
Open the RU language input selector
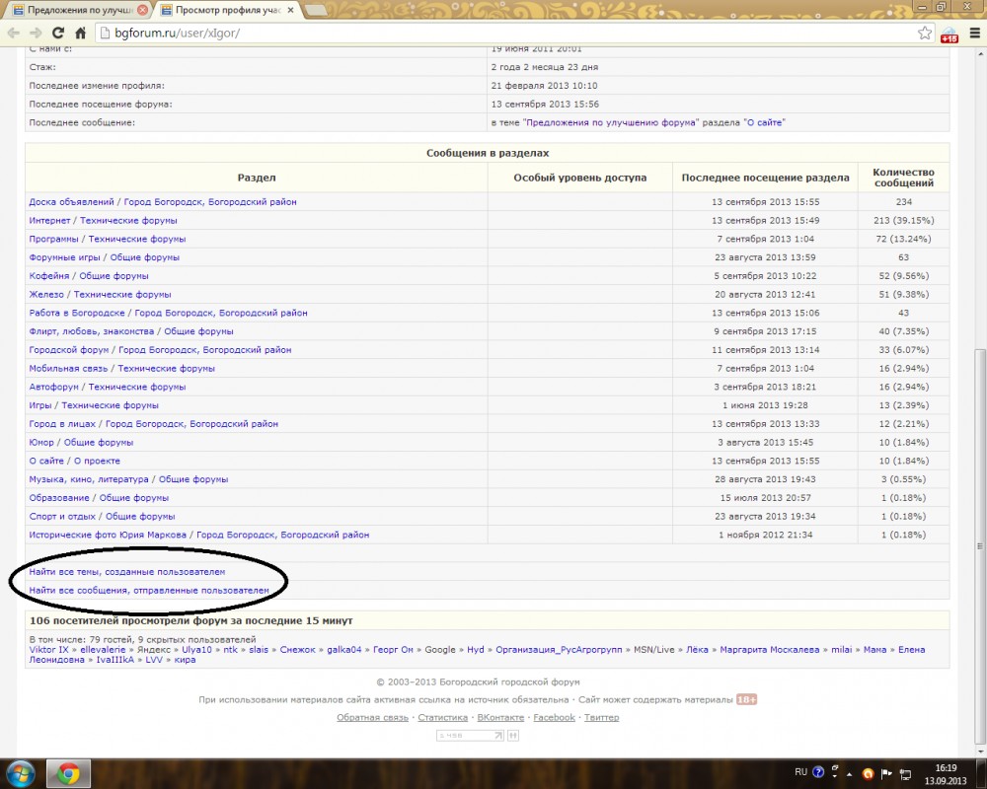(x=801, y=773)
